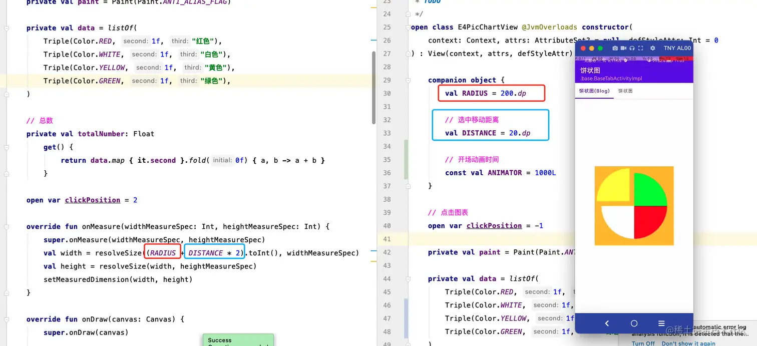Switch to the 饼状图(Blog) tab
The height and width of the screenshot is (346, 757).
point(594,91)
